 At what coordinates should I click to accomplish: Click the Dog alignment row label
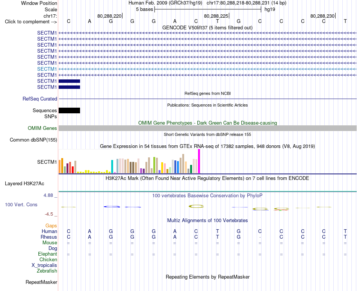point(53,248)
